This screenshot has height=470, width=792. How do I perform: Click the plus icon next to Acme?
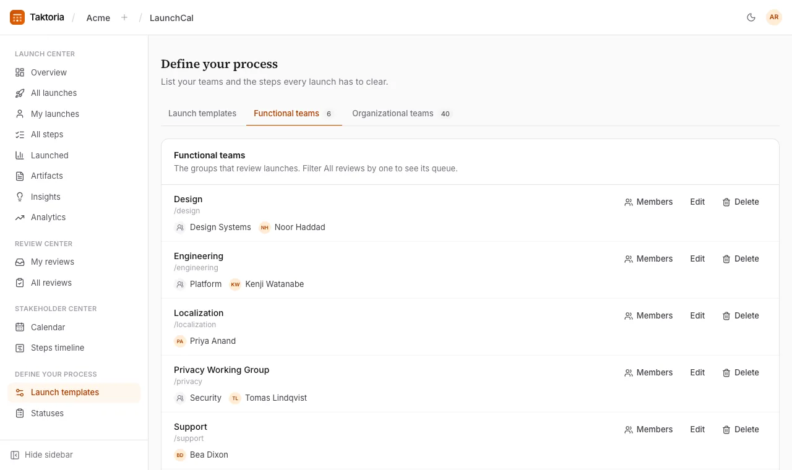pos(124,17)
